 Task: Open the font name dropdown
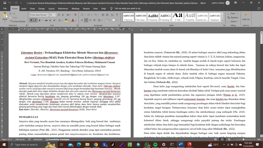click(48, 15)
